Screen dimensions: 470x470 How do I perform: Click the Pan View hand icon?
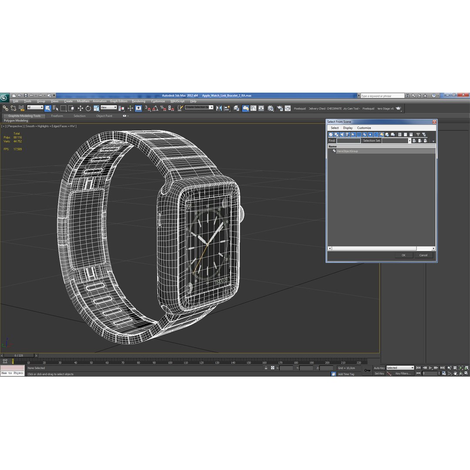(x=455, y=373)
